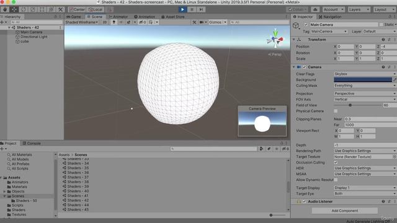Open the Gizmos dropdown
This screenshot has width=397, height=223.
tap(218, 22)
